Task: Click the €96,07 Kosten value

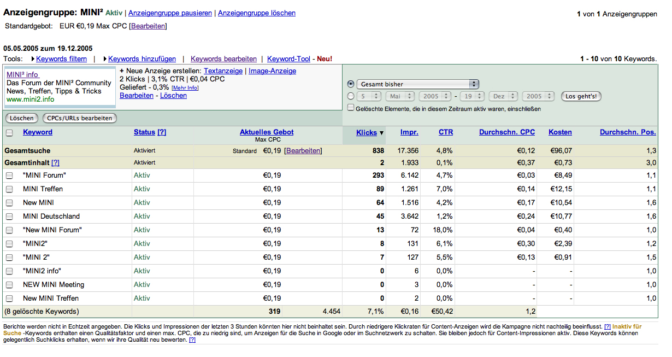Action: tap(561, 151)
